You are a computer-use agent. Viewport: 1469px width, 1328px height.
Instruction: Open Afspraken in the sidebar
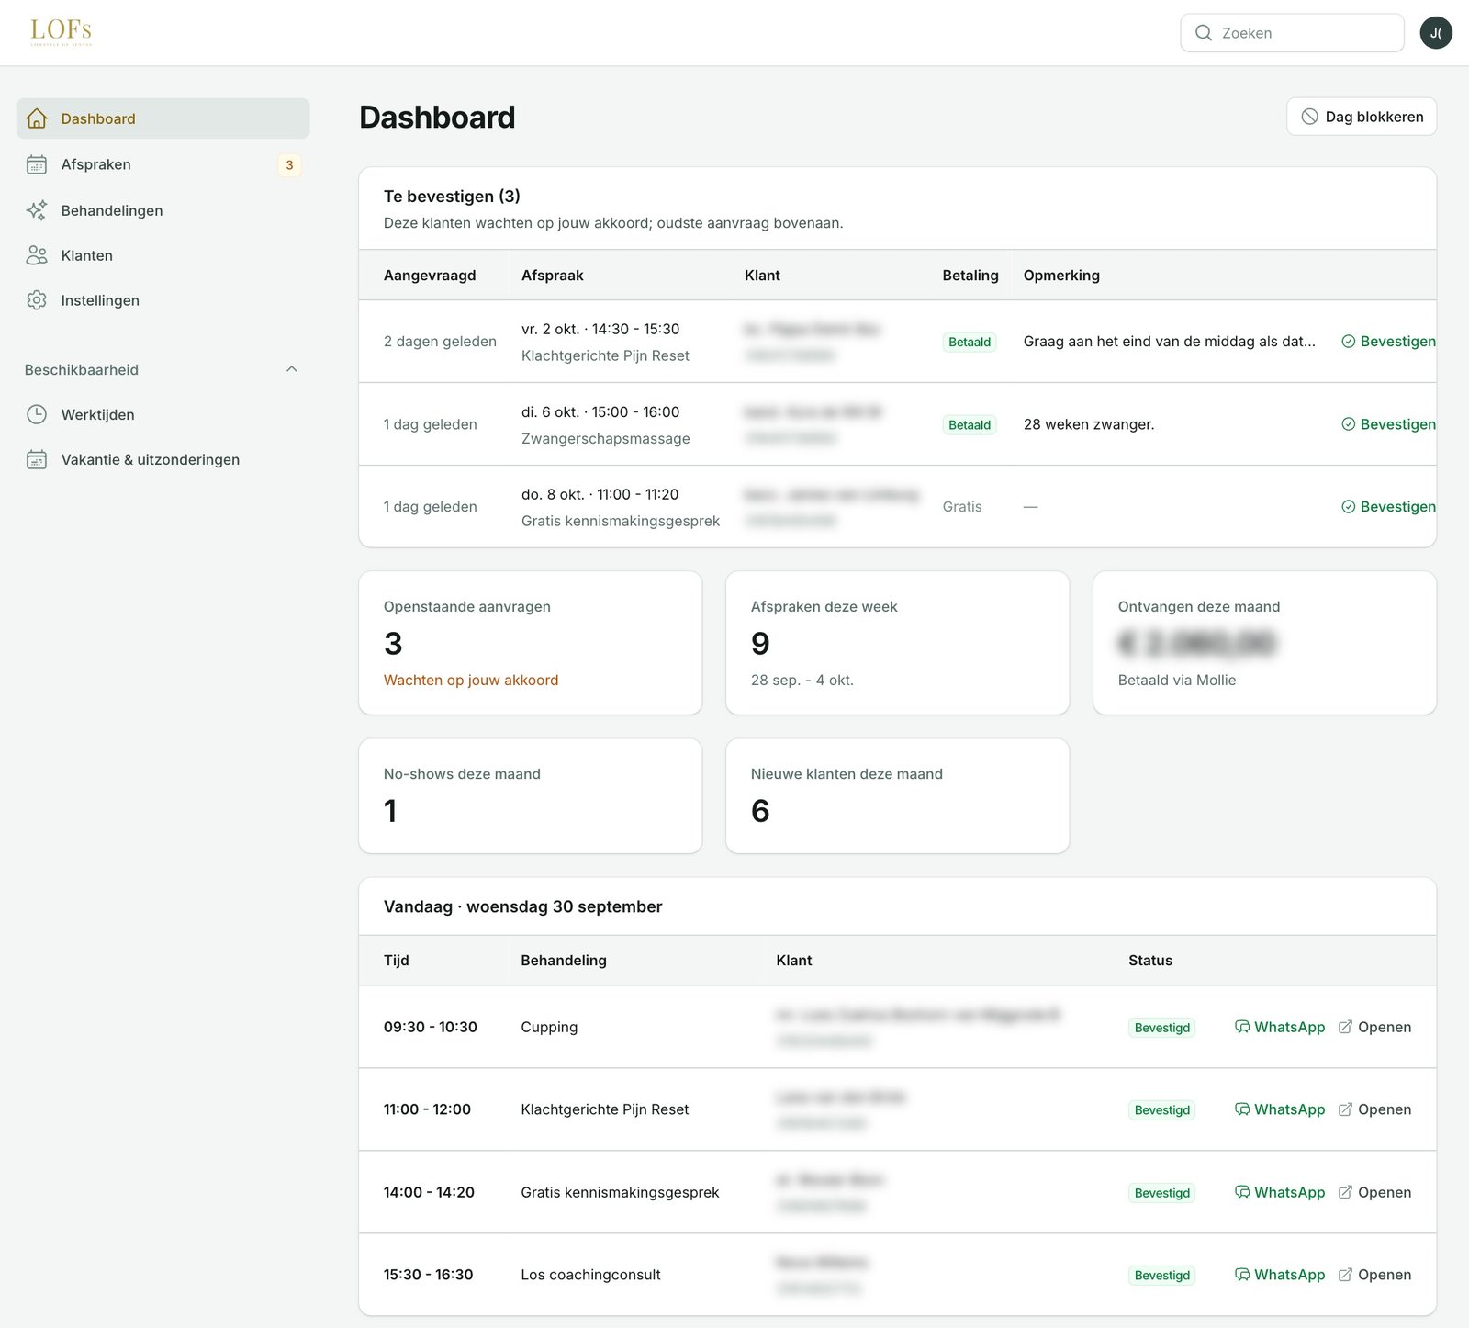coord(163,164)
